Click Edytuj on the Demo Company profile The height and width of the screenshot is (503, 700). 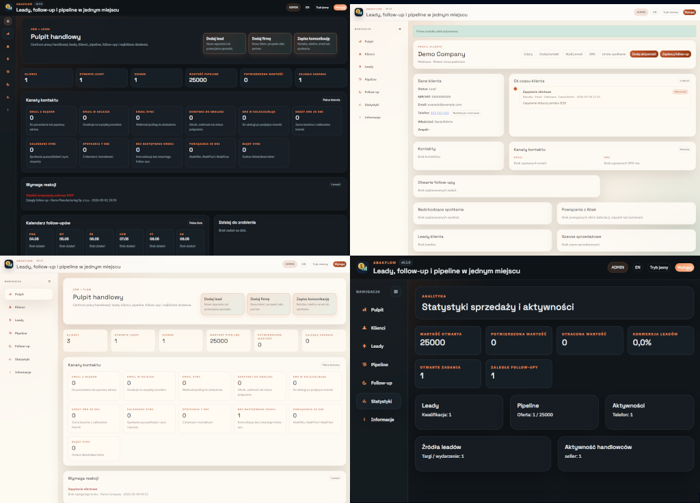[528, 54]
